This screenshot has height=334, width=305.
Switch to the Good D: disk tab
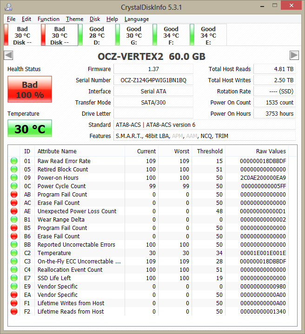pyautogui.click(x=97, y=35)
